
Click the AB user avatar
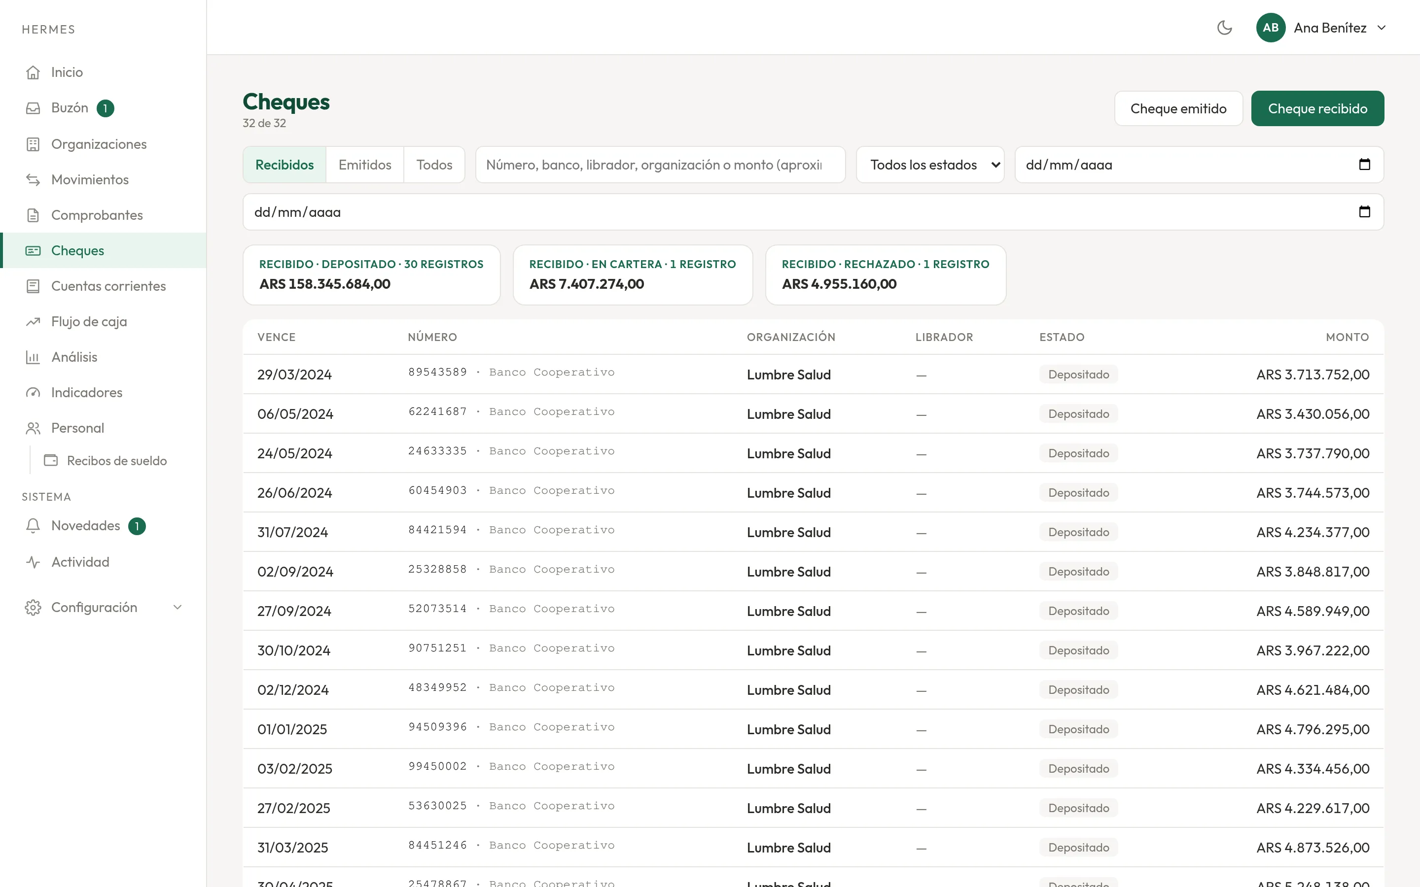point(1271,28)
